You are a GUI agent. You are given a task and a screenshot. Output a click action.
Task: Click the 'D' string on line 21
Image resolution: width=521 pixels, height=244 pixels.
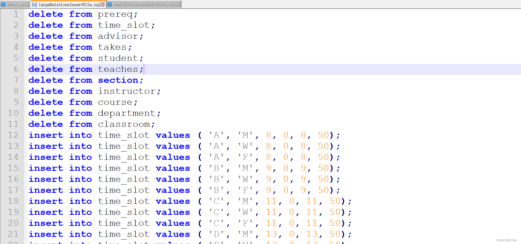[x=216, y=234]
